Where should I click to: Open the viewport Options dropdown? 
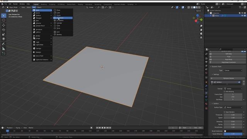coord(199,11)
